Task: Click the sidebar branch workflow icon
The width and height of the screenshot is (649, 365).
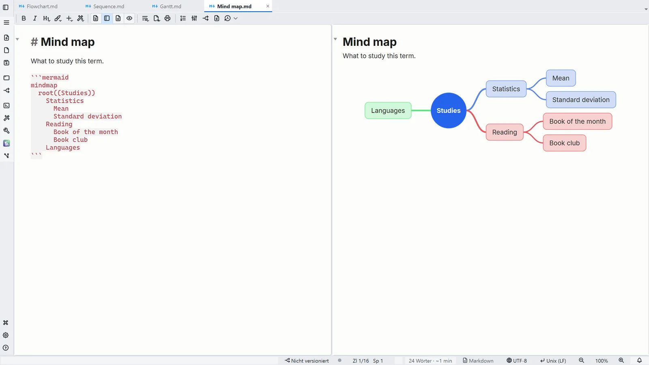Action: pos(6,90)
